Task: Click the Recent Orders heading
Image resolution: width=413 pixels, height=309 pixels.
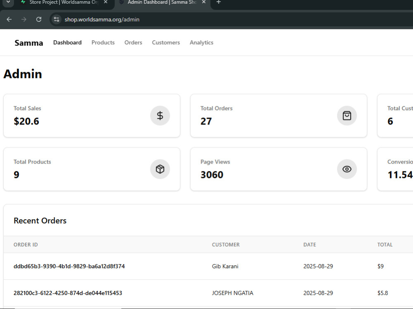Action: point(40,221)
